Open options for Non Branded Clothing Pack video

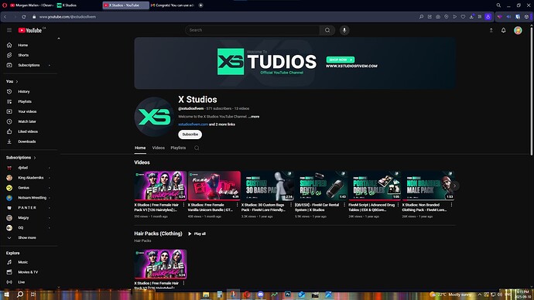(452, 205)
